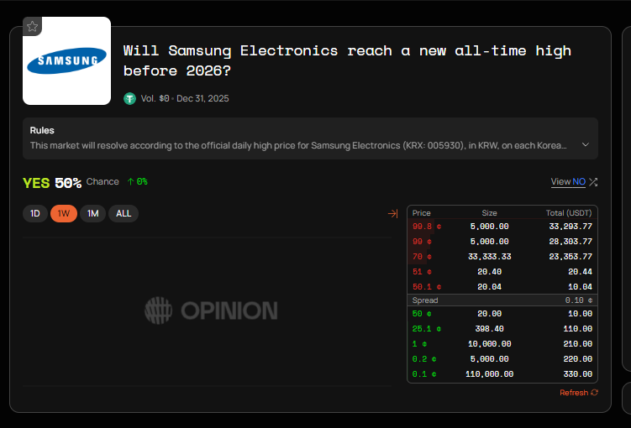Click the 99 ¢ ask price
The height and width of the screenshot is (428, 631).
click(422, 242)
